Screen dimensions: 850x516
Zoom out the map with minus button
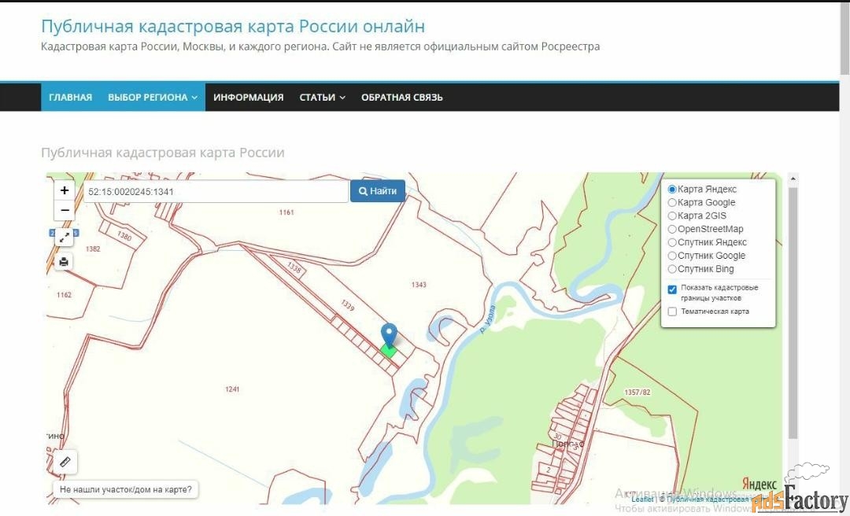tap(65, 210)
